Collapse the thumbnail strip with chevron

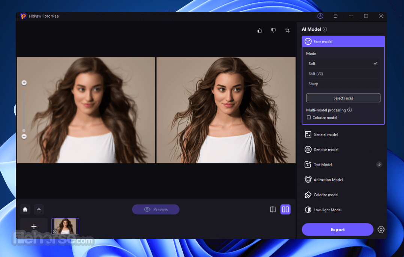tap(39, 209)
